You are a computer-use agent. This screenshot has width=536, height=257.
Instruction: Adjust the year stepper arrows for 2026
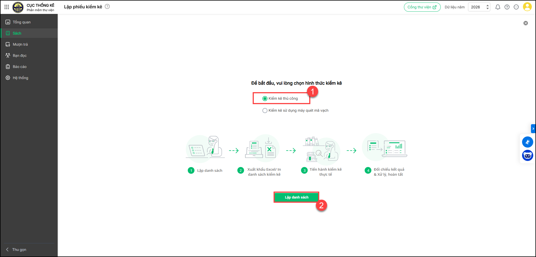(x=488, y=7)
